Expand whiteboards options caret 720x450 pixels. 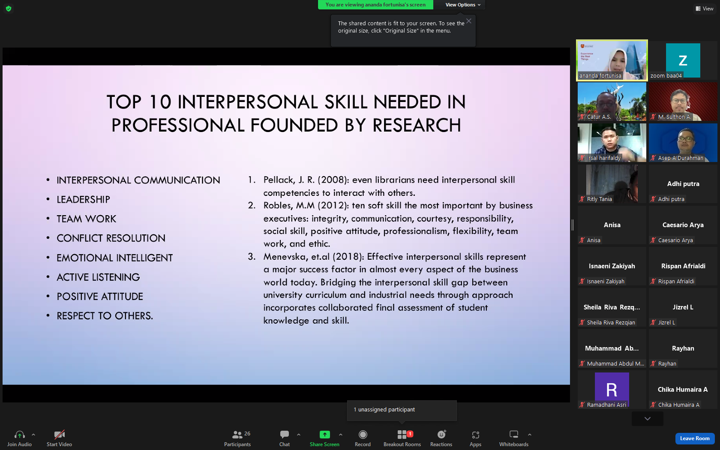[530, 435]
